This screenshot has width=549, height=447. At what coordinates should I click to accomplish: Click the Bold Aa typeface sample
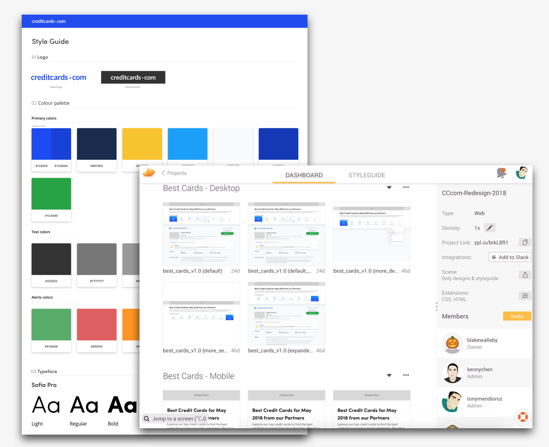123,405
